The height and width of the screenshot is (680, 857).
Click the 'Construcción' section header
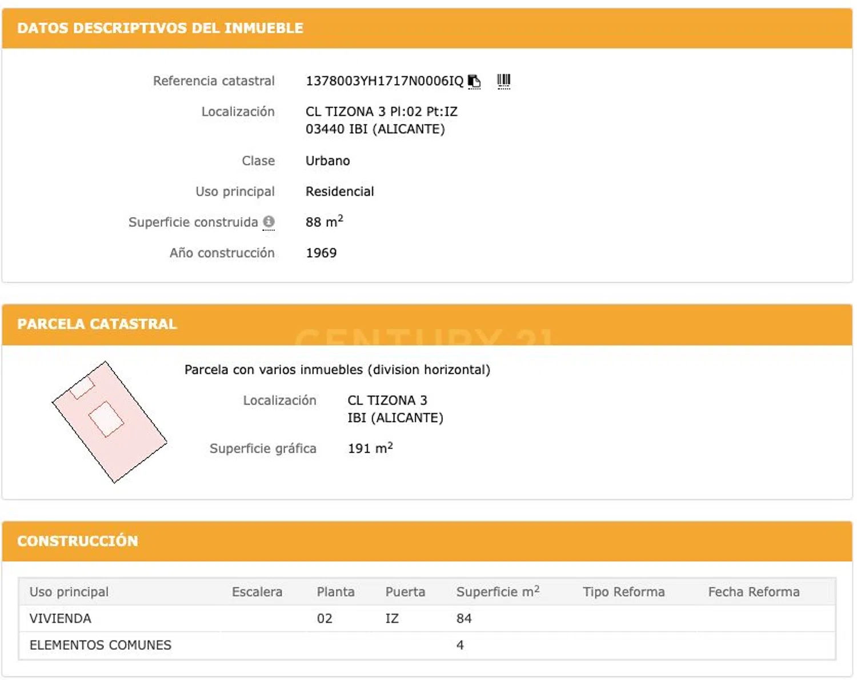click(78, 541)
